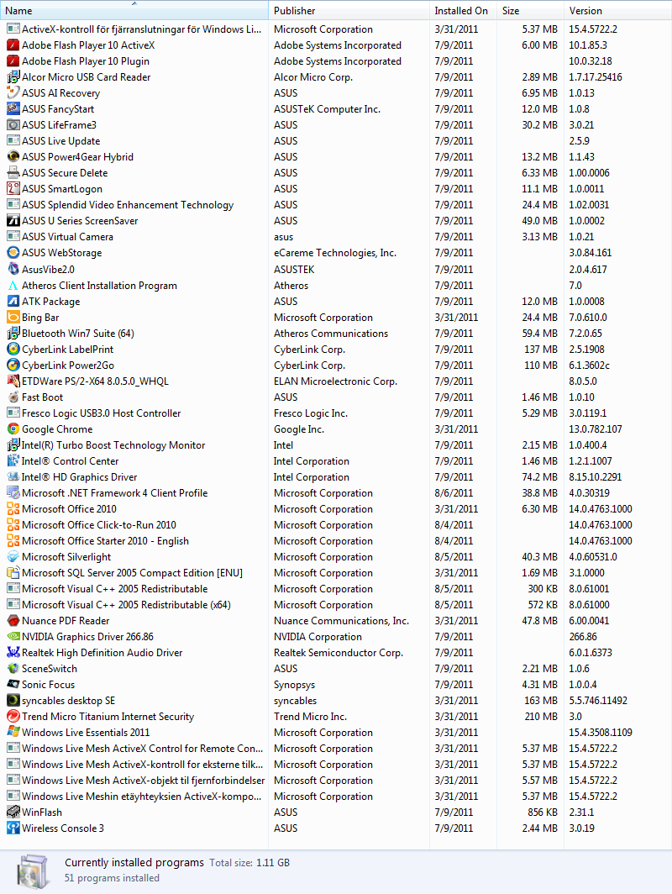Viewport: 672px width, 894px height.
Task: Click the Realtek Audio Driver icon
Action: 13,653
